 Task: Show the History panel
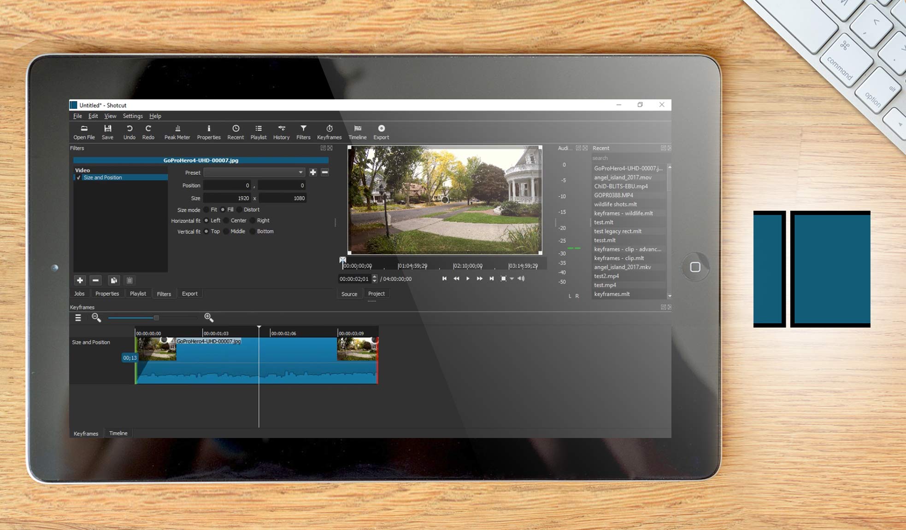(x=281, y=132)
